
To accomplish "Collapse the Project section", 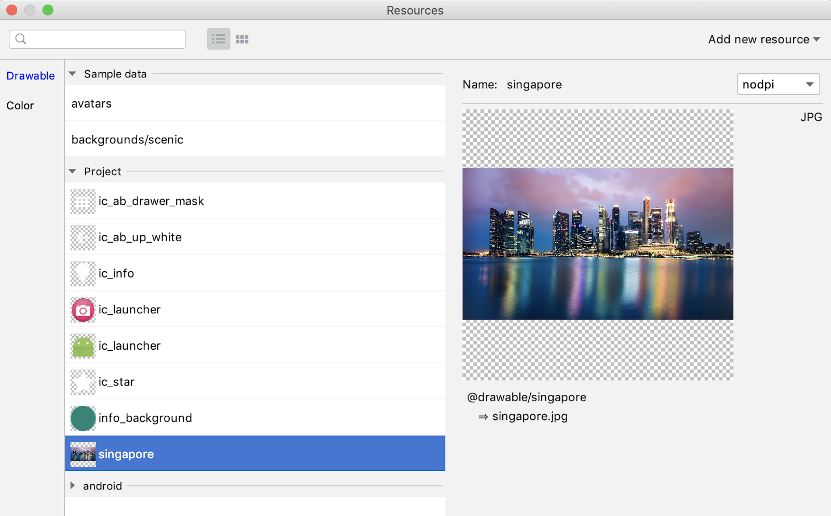I will coord(73,171).
